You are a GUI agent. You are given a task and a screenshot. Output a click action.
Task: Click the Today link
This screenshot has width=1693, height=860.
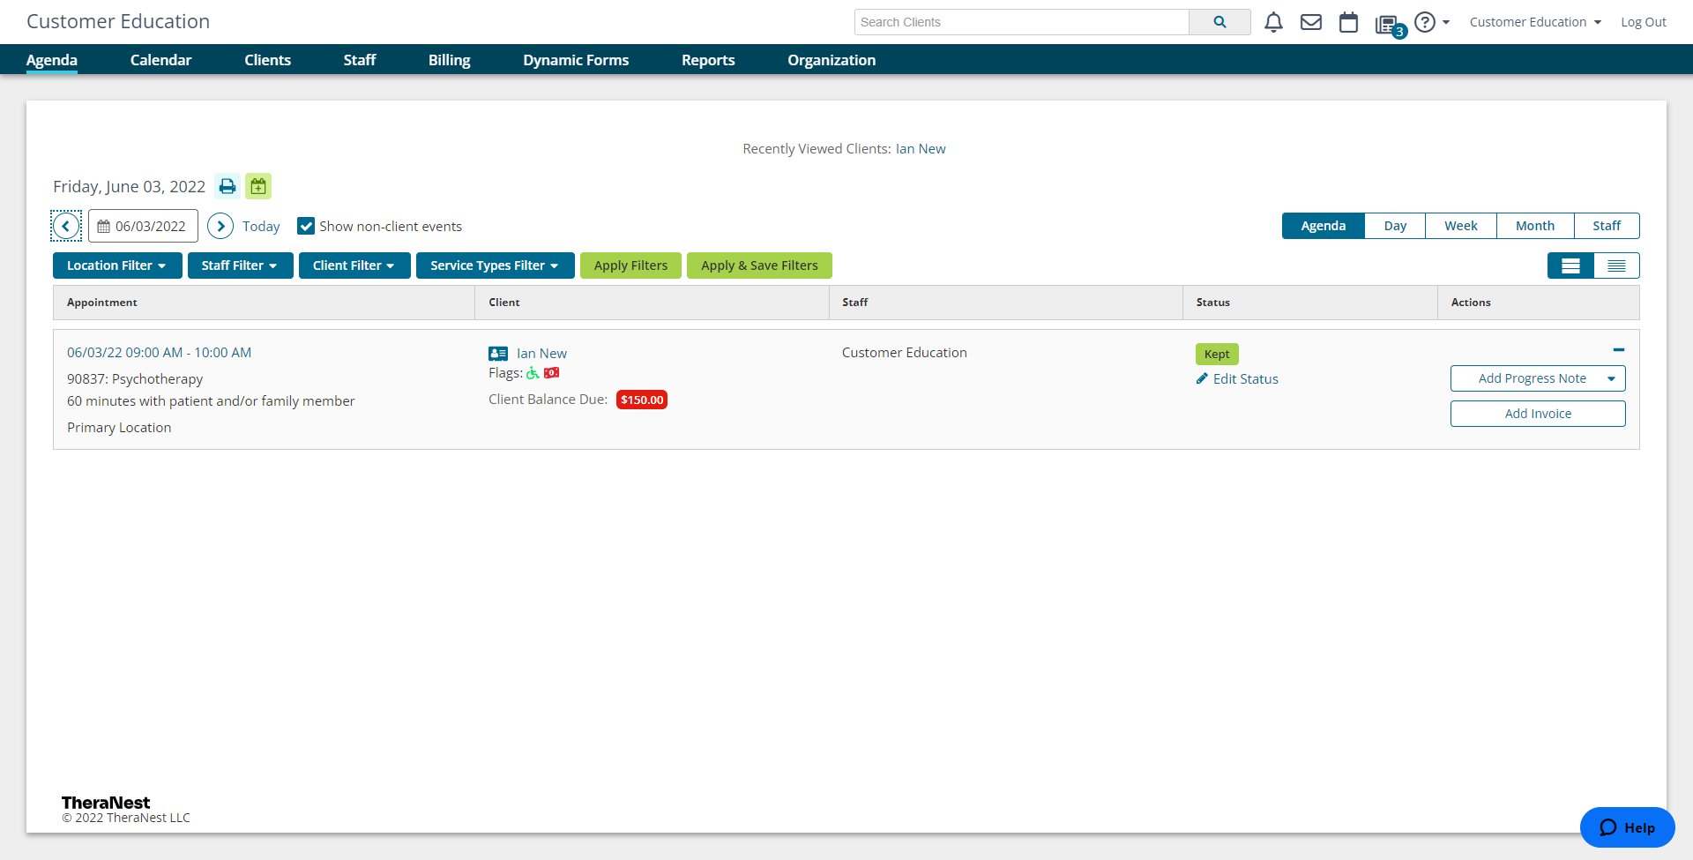261,227
